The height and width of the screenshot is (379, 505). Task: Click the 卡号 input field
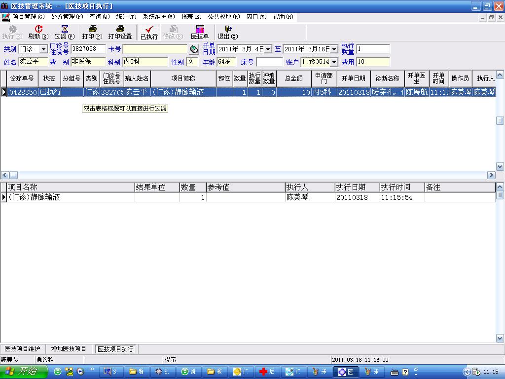click(x=155, y=49)
